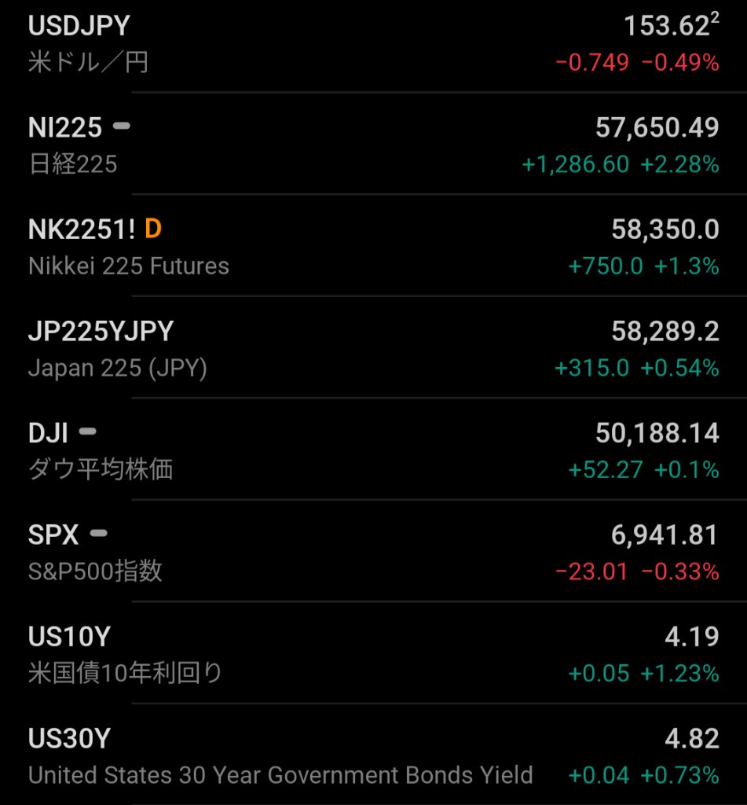This screenshot has height=805, width=747.
Task: Select the NI225 ticker name
Action: point(65,127)
